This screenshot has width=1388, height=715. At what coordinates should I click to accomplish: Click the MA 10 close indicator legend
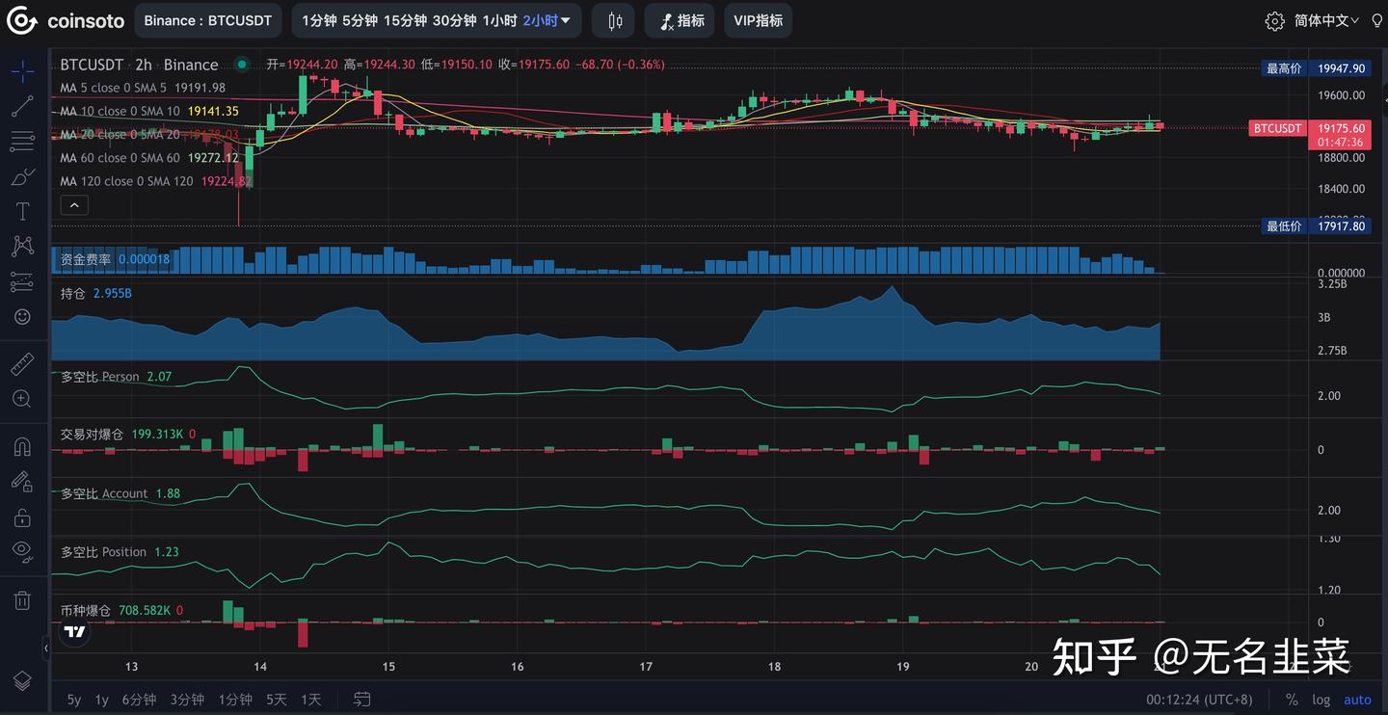(120, 111)
